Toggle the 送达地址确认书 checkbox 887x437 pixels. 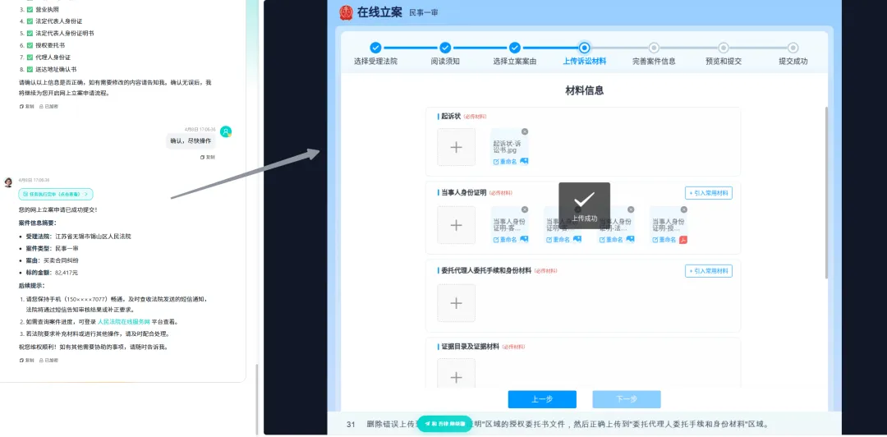tap(30, 69)
